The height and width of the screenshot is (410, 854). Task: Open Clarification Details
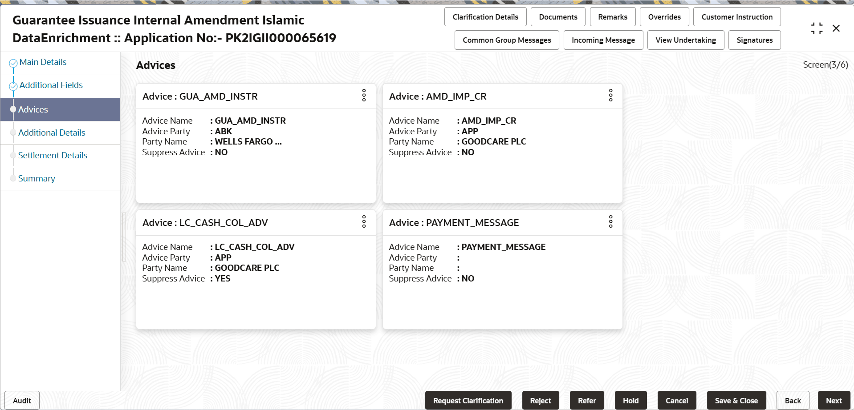(x=485, y=17)
